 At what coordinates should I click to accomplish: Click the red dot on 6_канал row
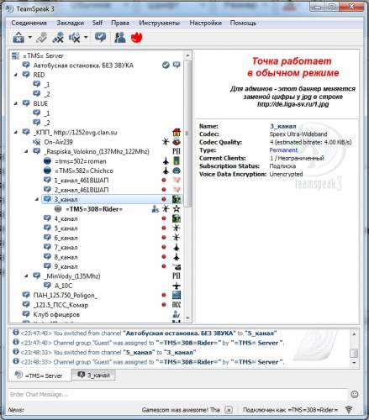164,238
